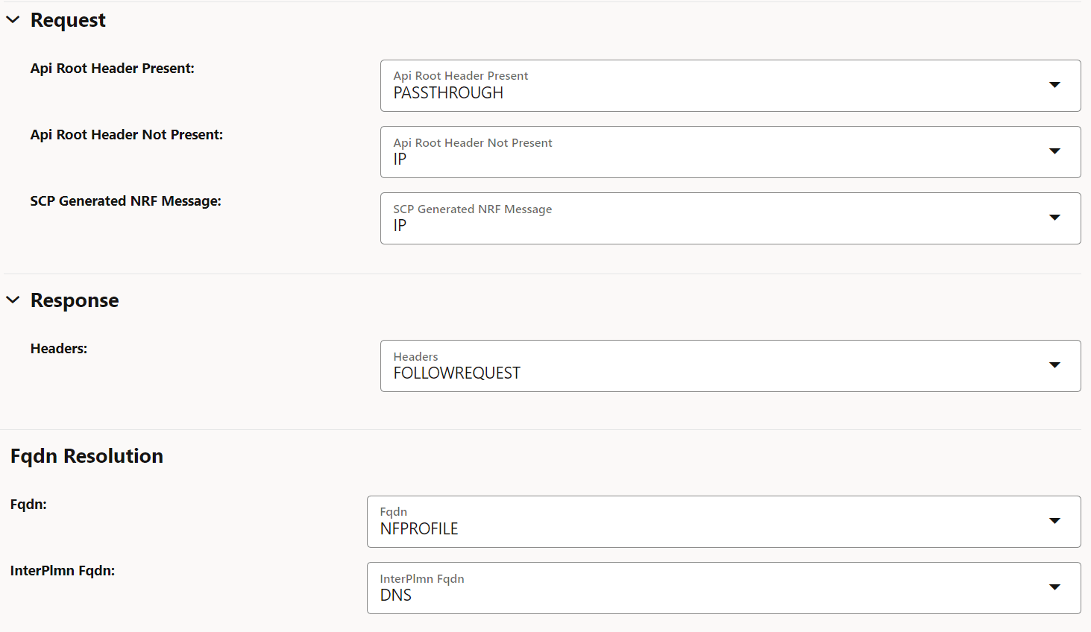Click the Api Root Header Present dropdown arrow icon
The image size is (1091, 632).
coord(1054,85)
